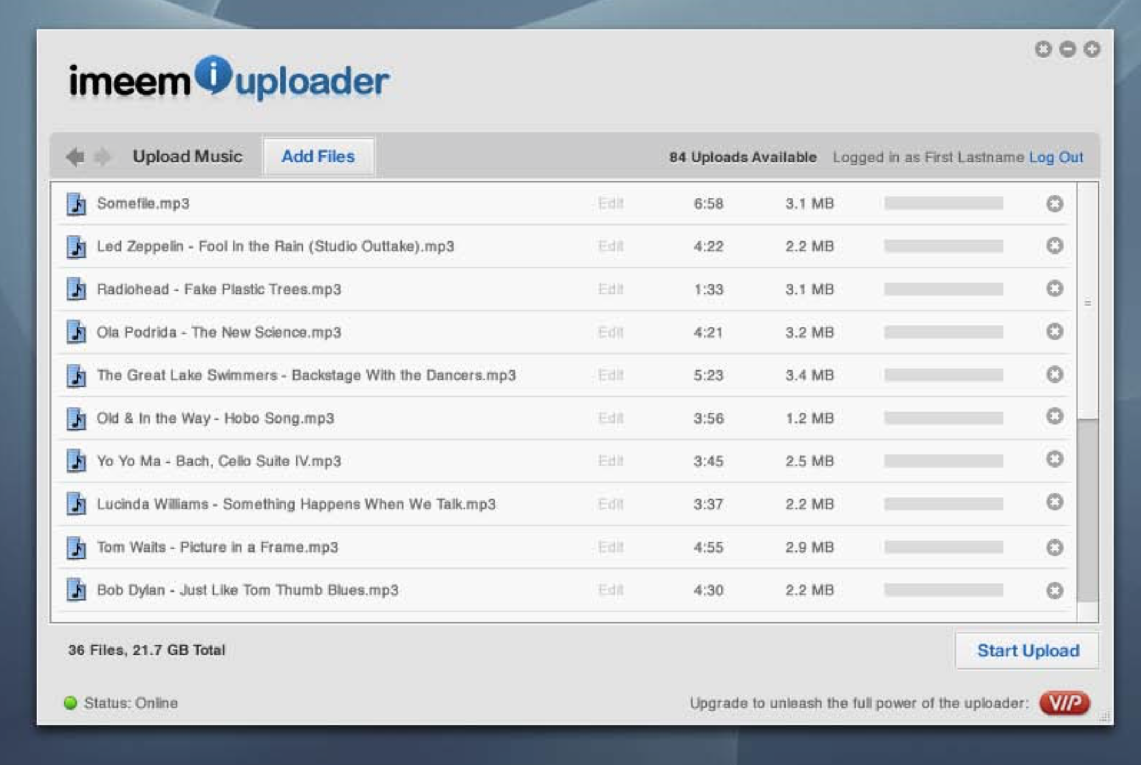The height and width of the screenshot is (765, 1141).
Task: Close the uploader window with the x button
Action: (1043, 49)
